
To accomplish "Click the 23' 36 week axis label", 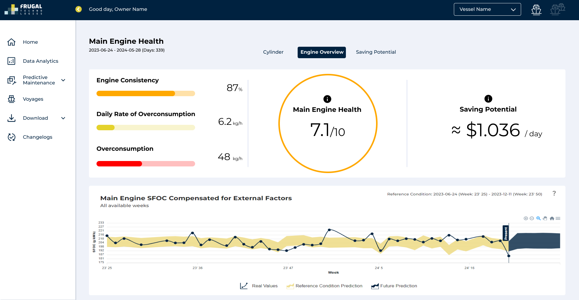I will 198,268.
